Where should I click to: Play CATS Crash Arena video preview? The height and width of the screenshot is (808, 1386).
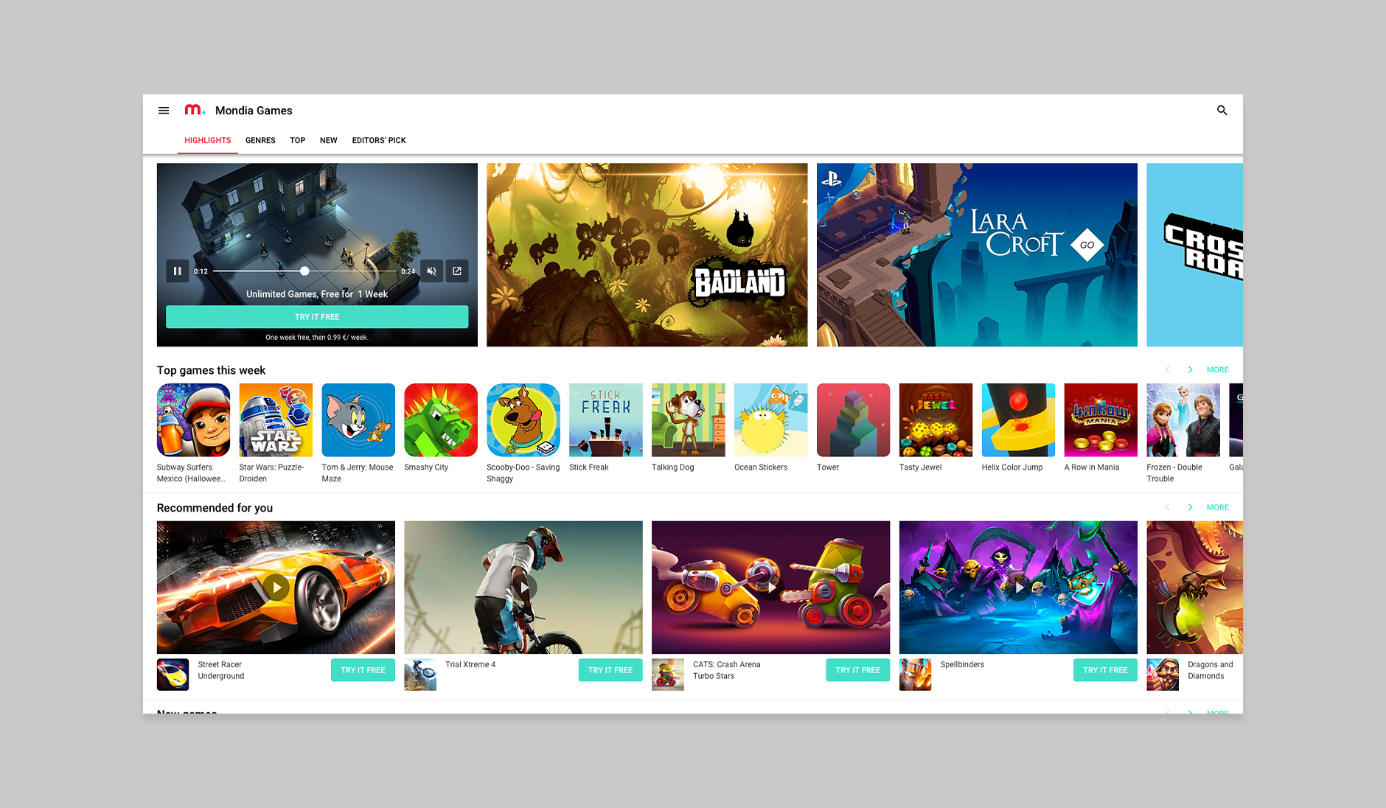(x=771, y=588)
